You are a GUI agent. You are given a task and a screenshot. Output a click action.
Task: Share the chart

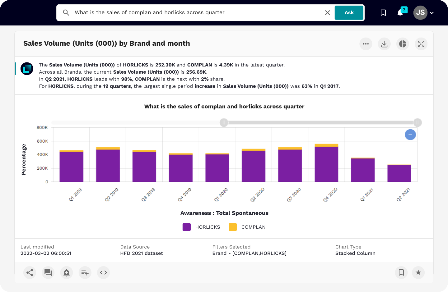pyautogui.click(x=30, y=272)
